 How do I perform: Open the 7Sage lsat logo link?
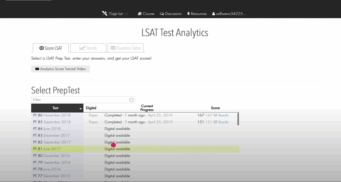113,13
